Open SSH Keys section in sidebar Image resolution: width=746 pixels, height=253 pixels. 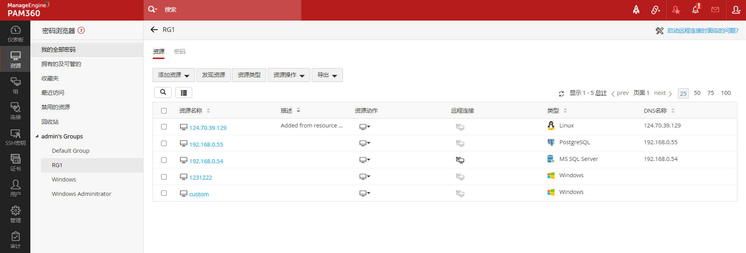point(15,137)
